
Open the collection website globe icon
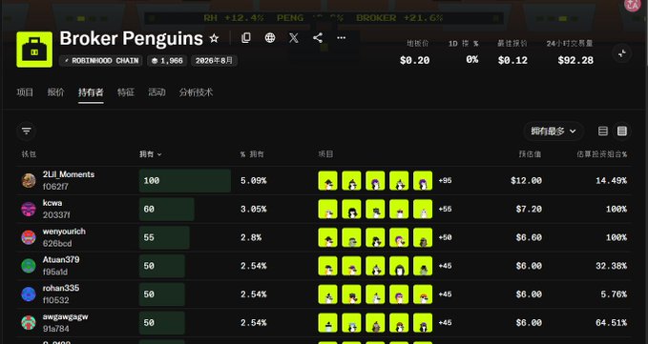pyautogui.click(x=270, y=38)
